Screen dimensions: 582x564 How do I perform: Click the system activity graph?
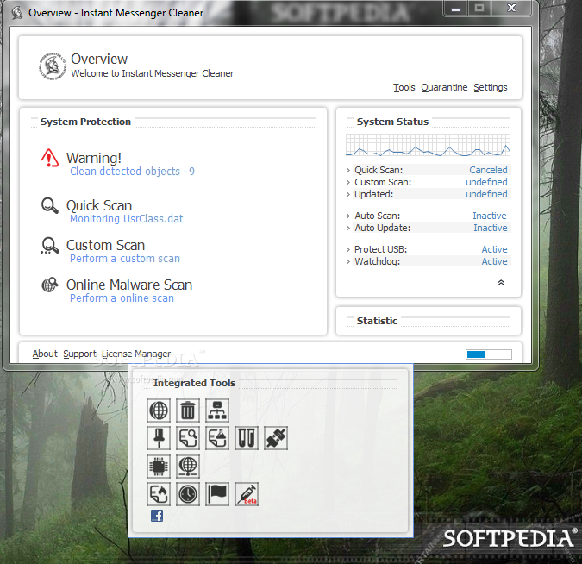click(x=428, y=145)
